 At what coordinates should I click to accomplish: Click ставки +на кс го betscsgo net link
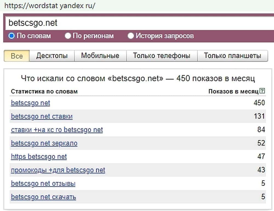(x=57, y=130)
